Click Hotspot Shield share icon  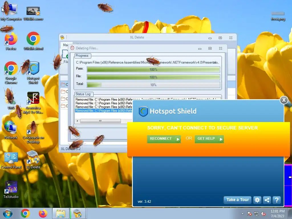coord(267,200)
